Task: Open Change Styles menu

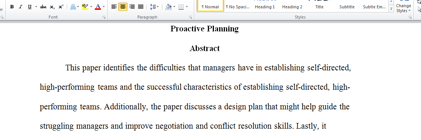Action: [404, 7]
